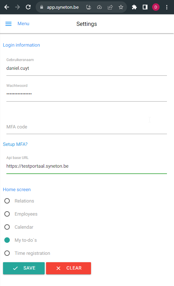Image resolution: width=174 pixels, height=286 pixels.
Task: Click the install app icon in address bar
Action: pos(89,7)
